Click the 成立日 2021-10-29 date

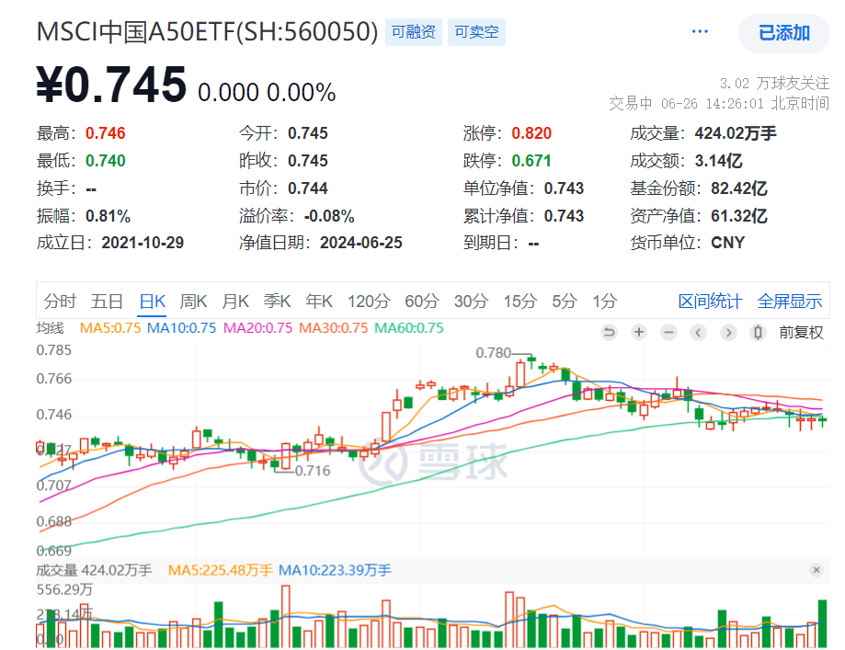[143, 243]
